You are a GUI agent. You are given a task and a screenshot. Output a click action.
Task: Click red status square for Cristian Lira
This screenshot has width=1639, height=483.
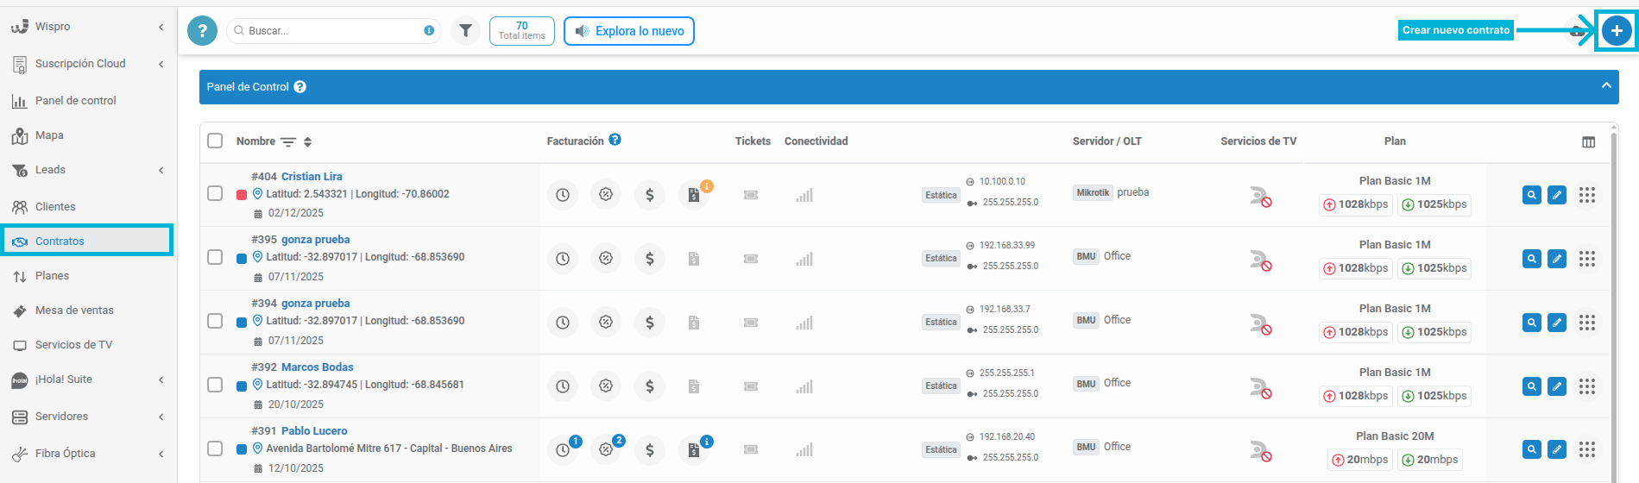(x=242, y=195)
